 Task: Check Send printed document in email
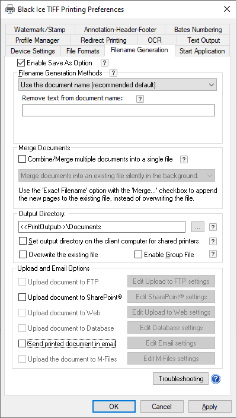(x=22, y=344)
